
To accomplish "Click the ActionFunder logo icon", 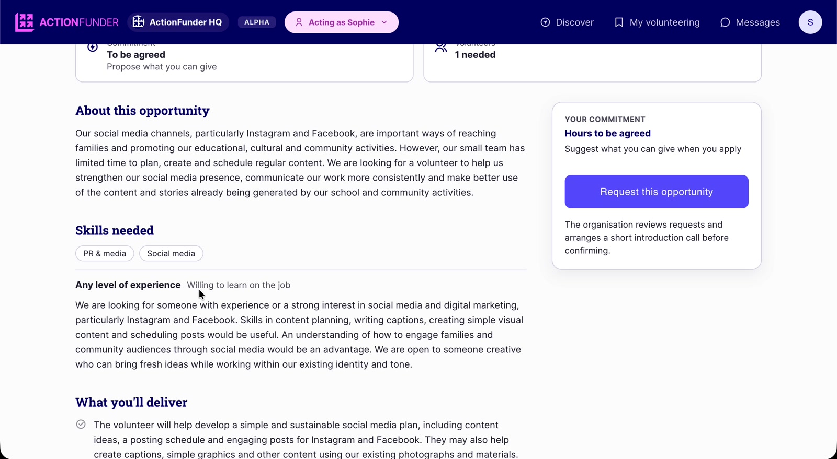I will point(25,22).
